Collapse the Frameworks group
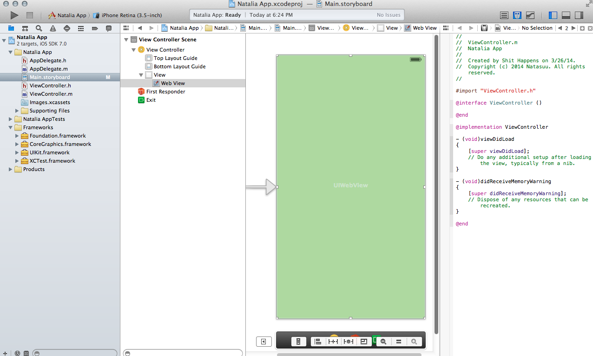 (11, 127)
